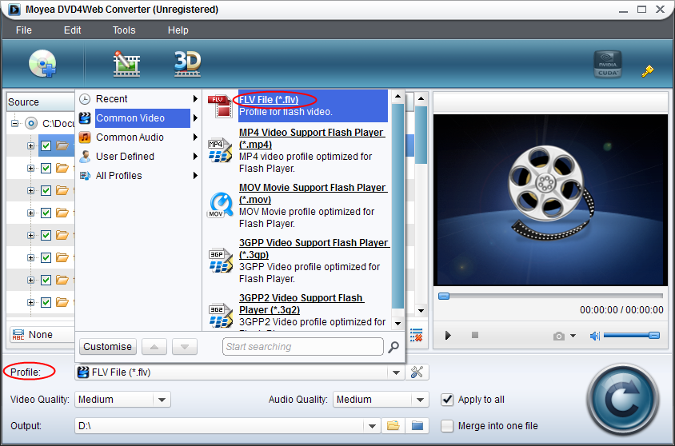Open the Tools menu

[x=124, y=30]
